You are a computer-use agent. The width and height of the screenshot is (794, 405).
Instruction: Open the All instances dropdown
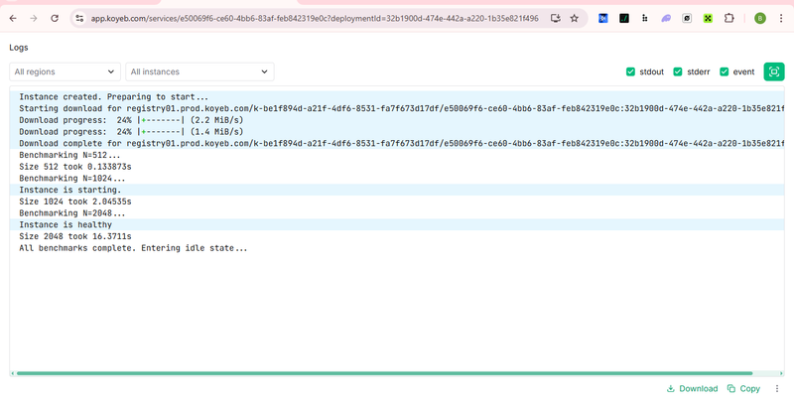(199, 71)
